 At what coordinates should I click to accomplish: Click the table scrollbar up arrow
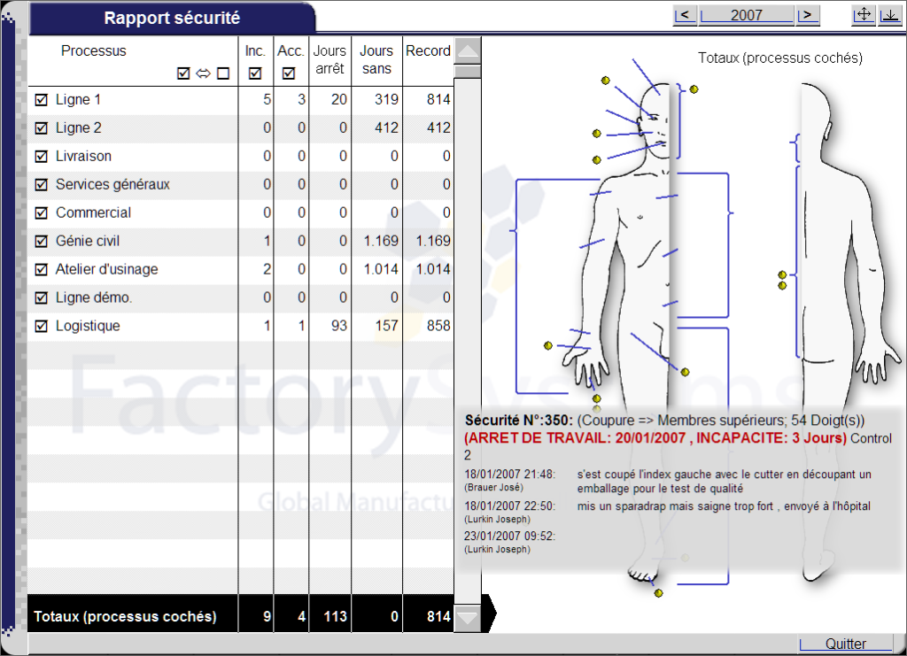pyautogui.click(x=468, y=50)
